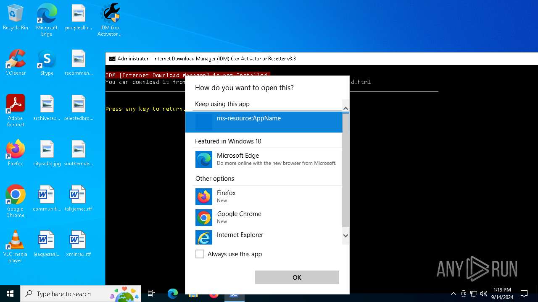Confirm dialog with OK button
This screenshot has height=302, width=538.
click(297, 277)
